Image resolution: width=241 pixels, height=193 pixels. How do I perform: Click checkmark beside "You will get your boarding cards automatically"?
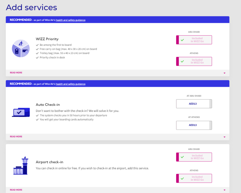37,120
